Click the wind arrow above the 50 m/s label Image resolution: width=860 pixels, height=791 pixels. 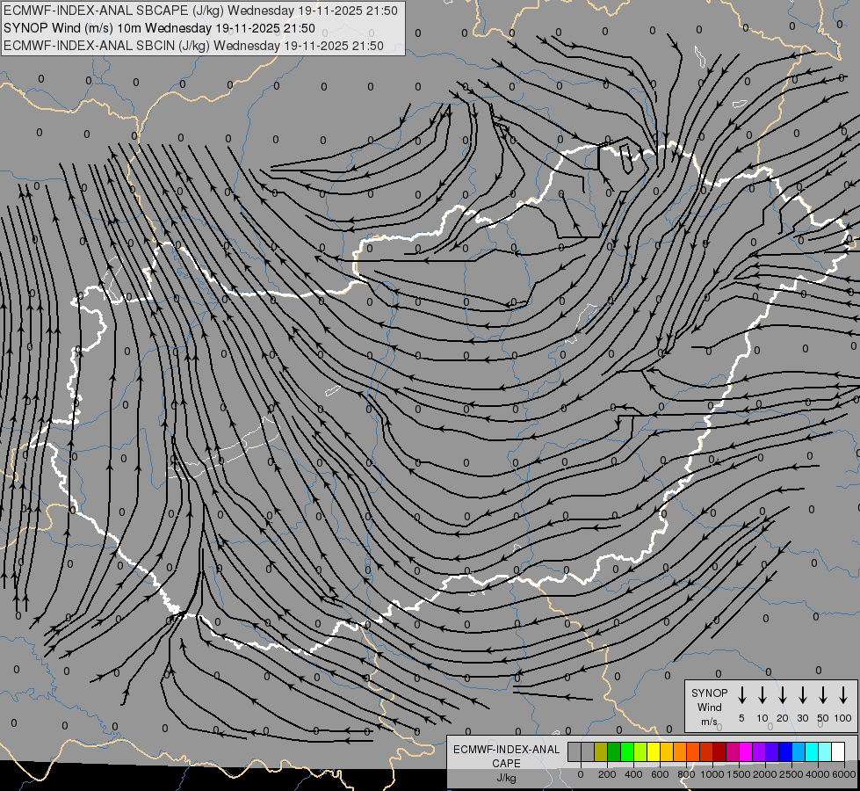(x=823, y=695)
